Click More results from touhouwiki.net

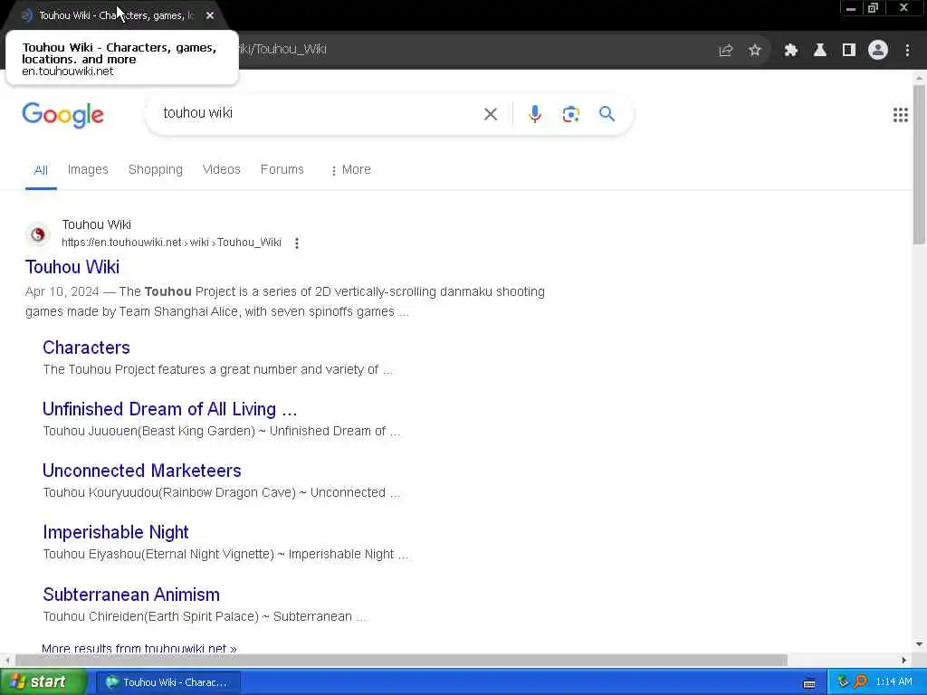coord(139,648)
